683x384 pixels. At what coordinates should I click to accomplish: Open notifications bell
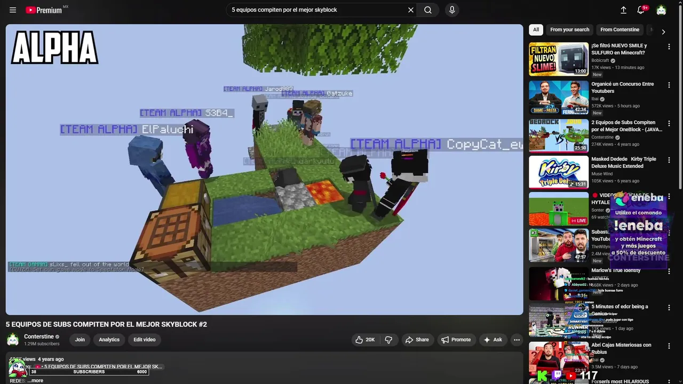pyautogui.click(x=642, y=10)
